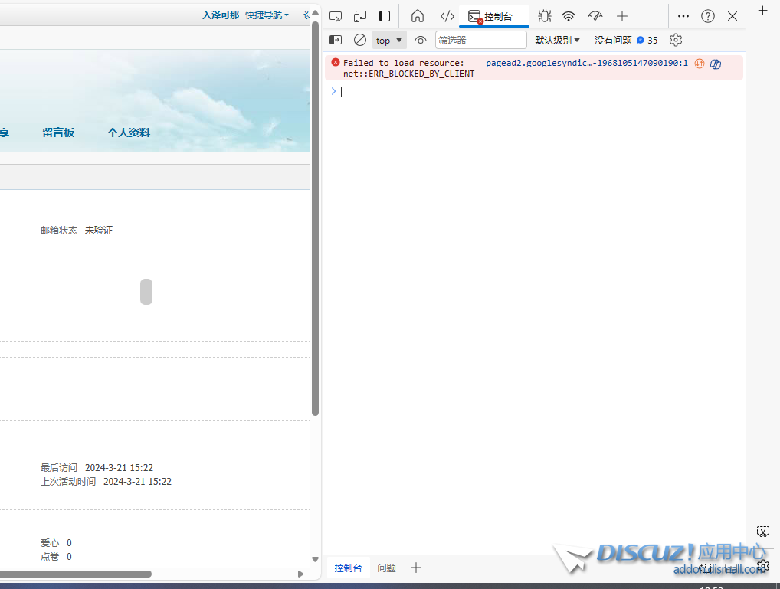Viewport: 780px width, 589px height.
Task: Select the 控制台 tab in top toolbar
Action: (494, 16)
